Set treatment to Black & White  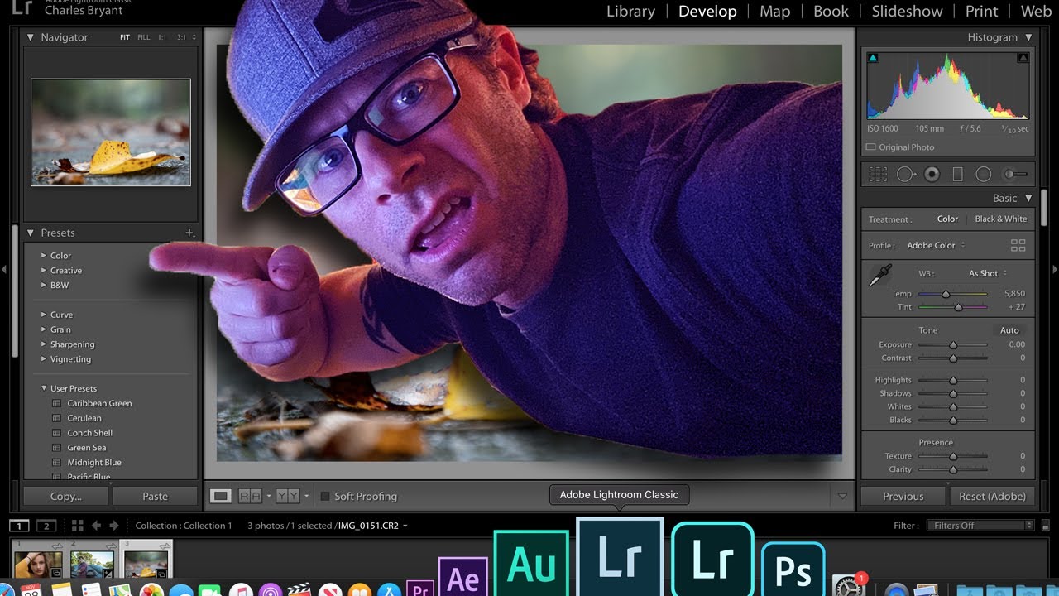coord(1000,219)
